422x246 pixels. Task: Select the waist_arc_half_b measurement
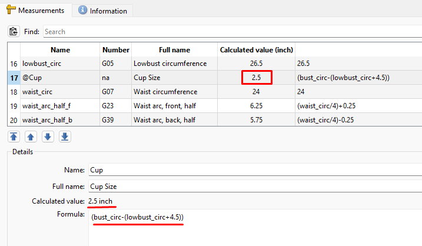pos(60,120)
